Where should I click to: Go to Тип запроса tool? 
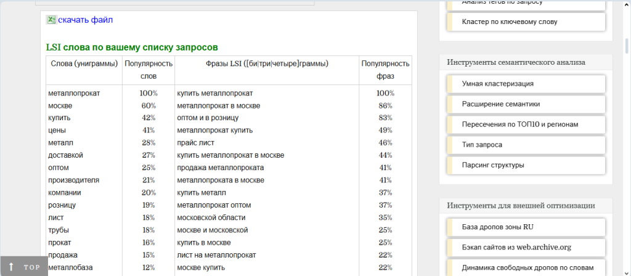point(482,145)
